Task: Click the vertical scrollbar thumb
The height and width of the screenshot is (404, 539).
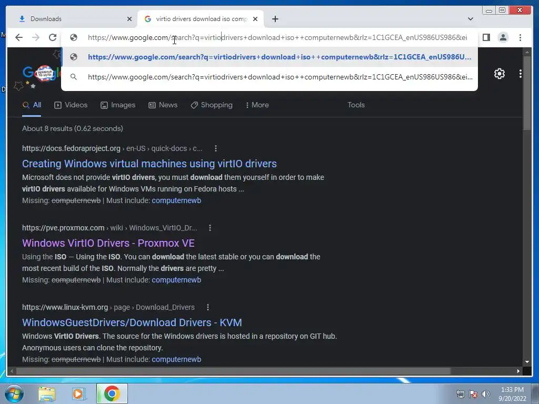Action: (x=527, y=93)
